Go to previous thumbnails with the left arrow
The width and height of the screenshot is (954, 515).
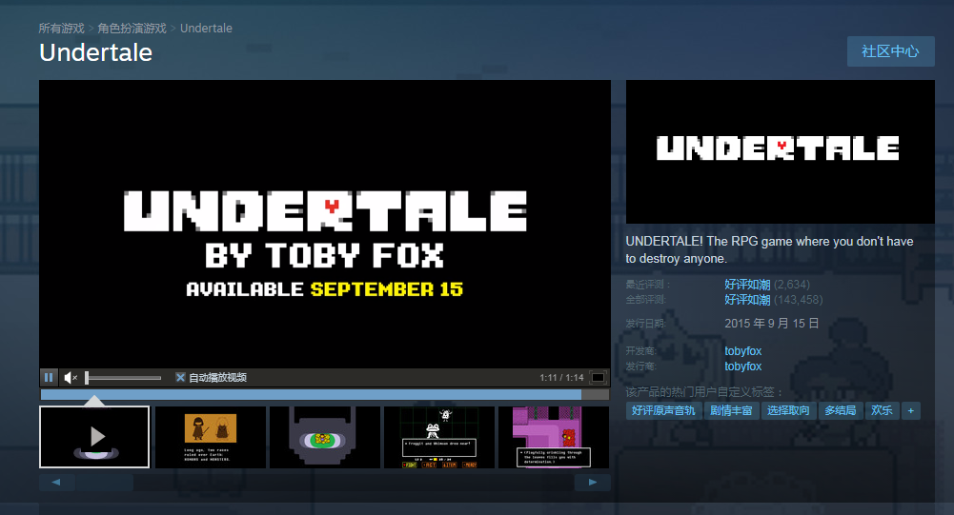coord(56,483)
